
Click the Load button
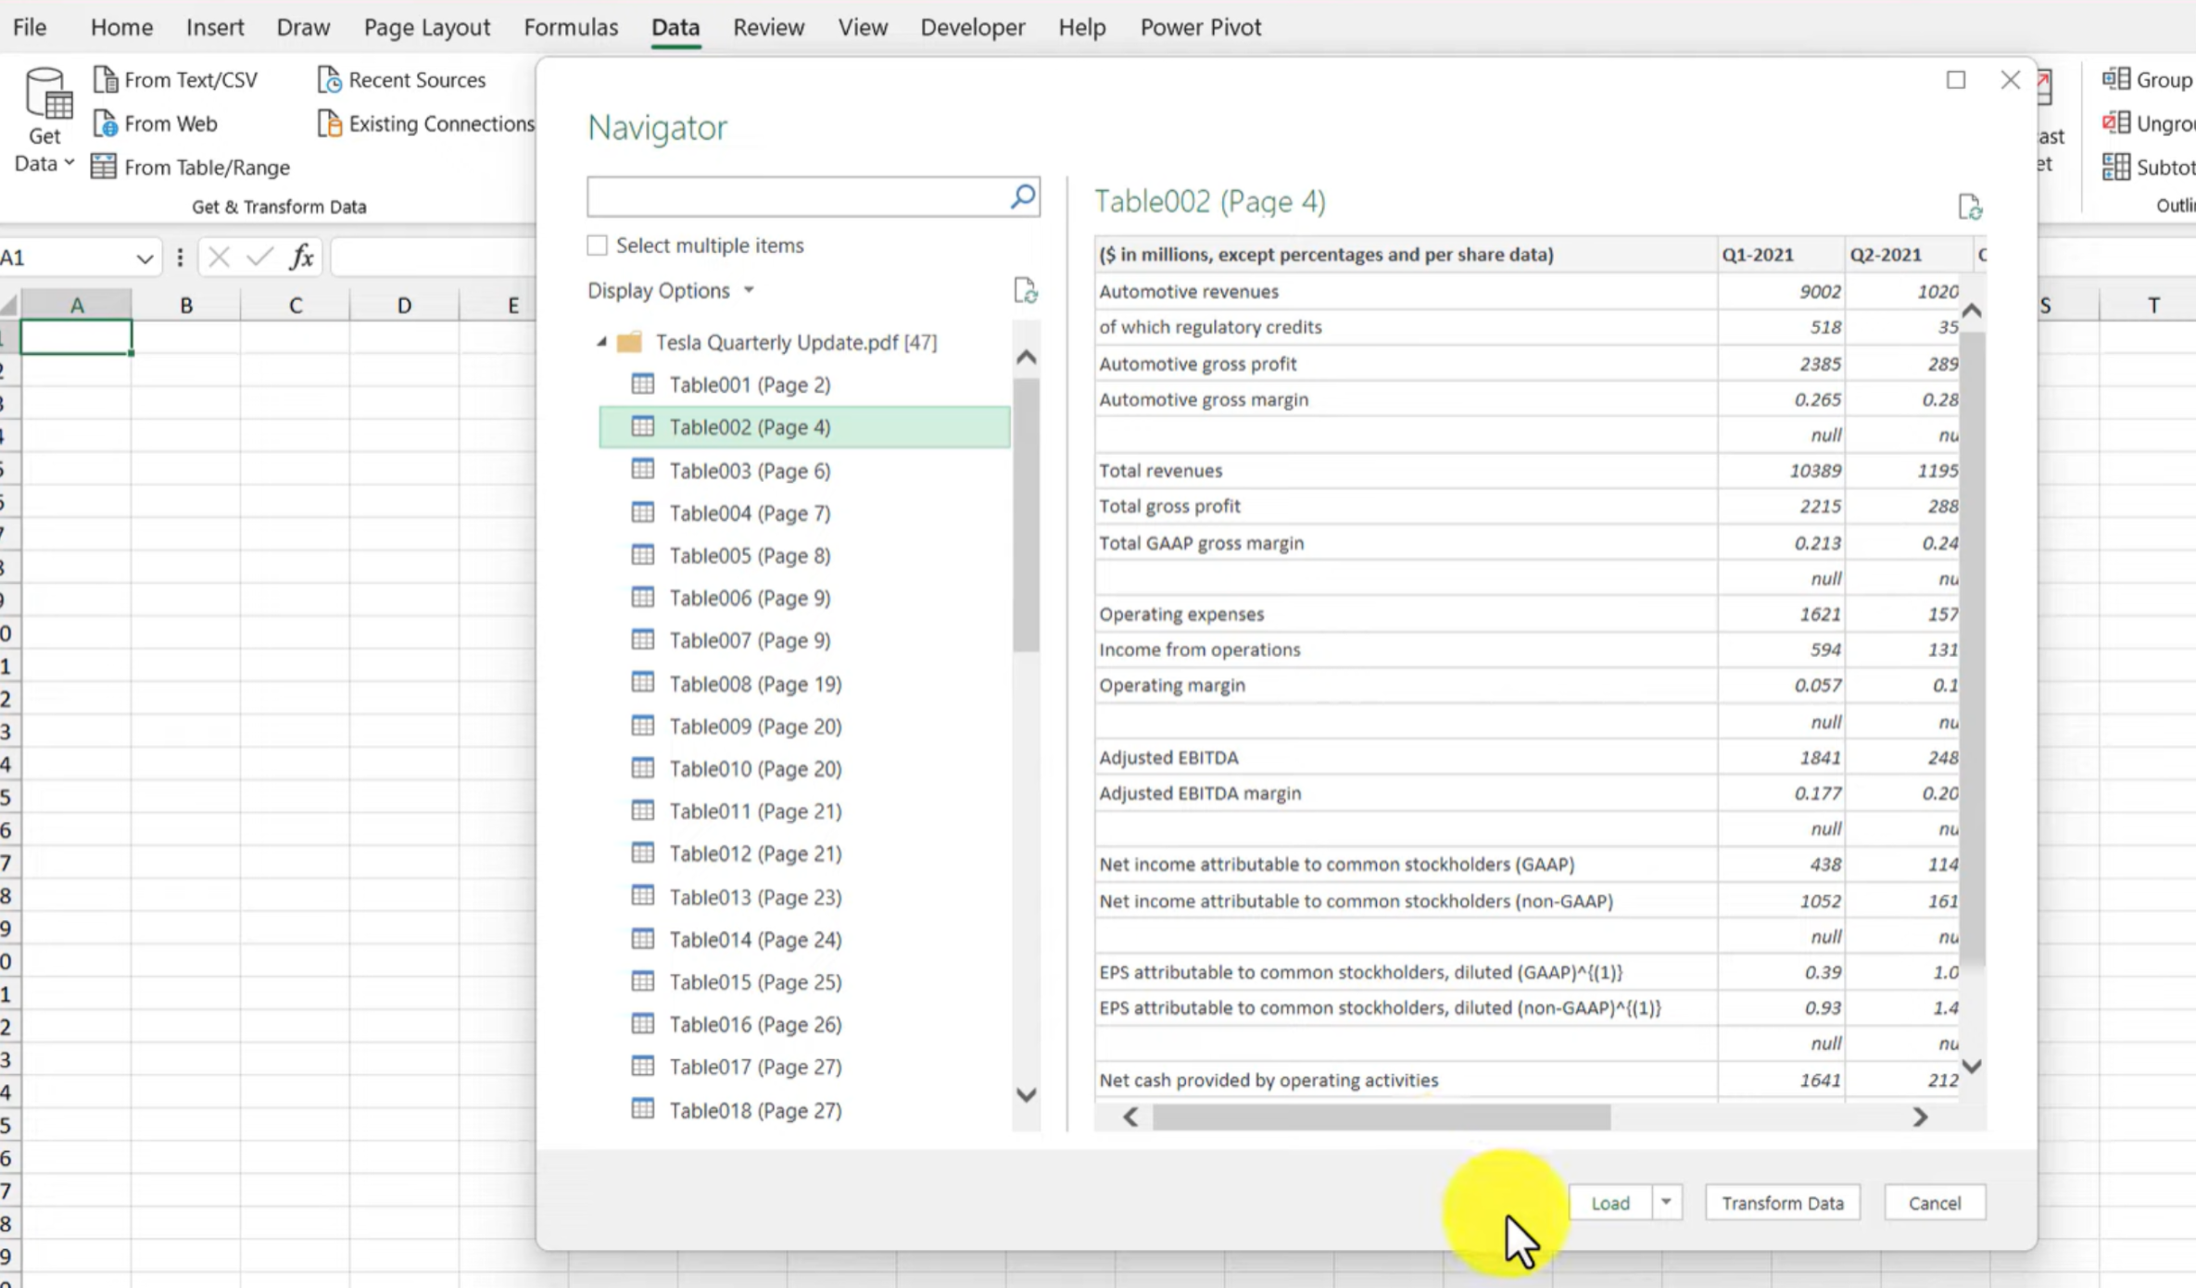point(1610,1203)
